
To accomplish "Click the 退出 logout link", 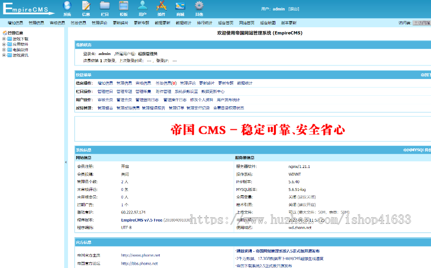I will (x=294, y=9).
